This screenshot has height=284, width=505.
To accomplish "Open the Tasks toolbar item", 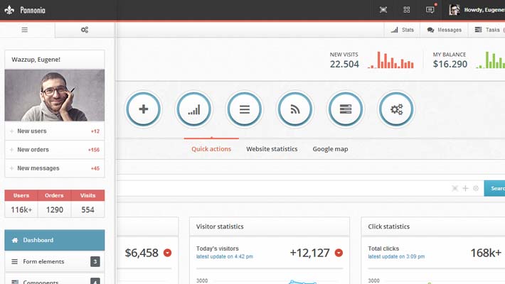I will click(x=487, y=30).
